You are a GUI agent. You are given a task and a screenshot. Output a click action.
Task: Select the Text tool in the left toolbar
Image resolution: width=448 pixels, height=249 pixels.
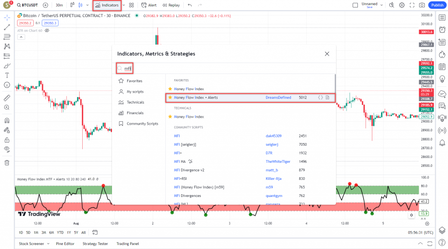[7, 75]
